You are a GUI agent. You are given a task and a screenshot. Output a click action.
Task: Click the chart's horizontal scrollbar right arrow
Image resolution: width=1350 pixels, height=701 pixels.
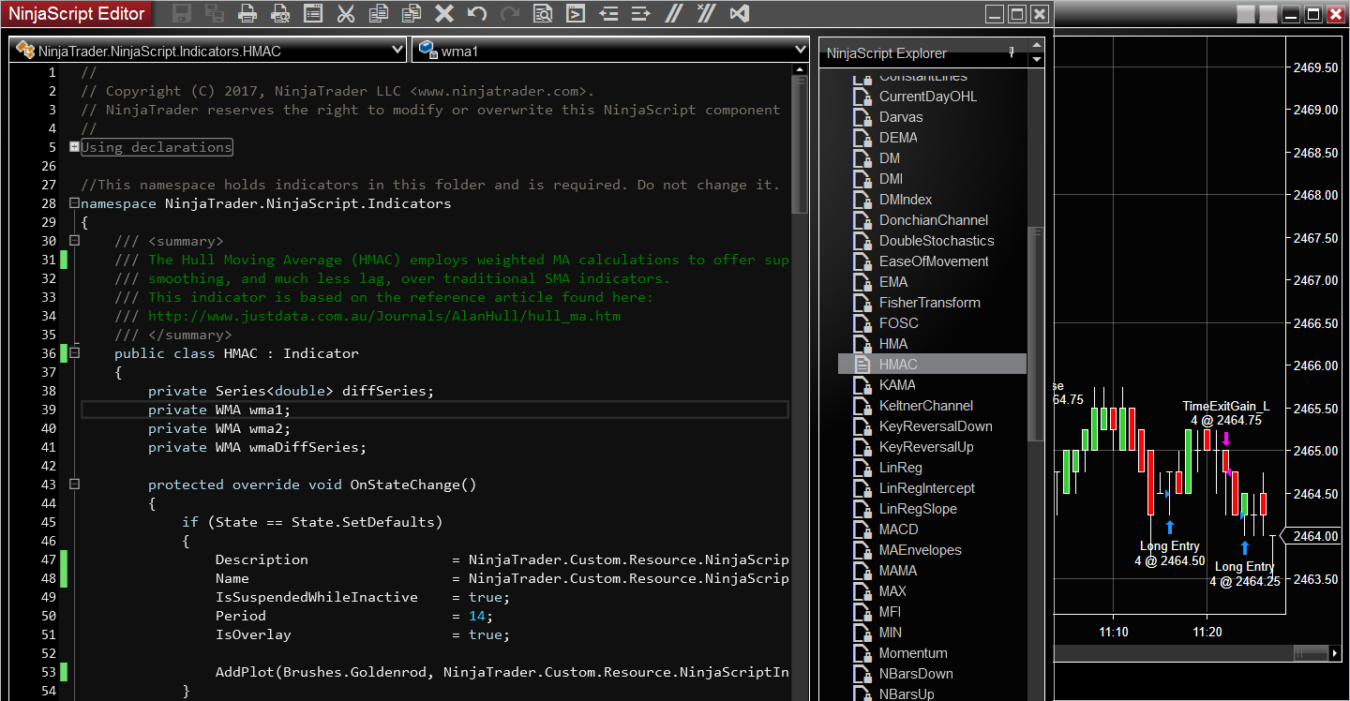click(x=1335, y=652)
